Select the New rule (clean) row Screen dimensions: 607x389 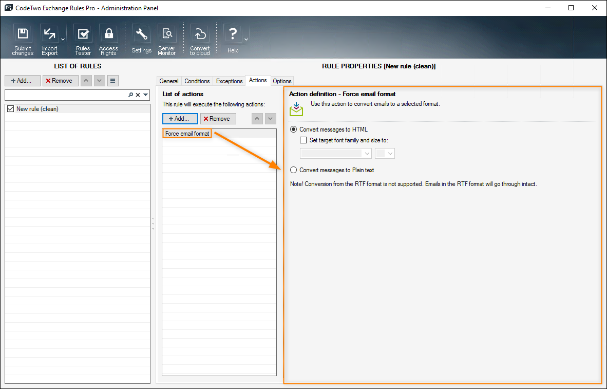[78, 109]
